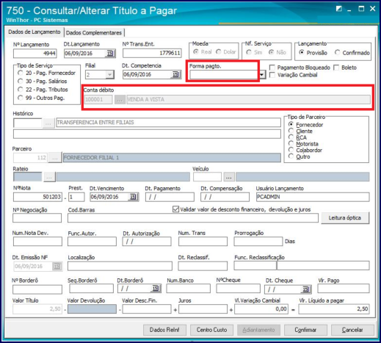Viewport: 381px width, 343px height.
Task: Select Colabordor as Tipo de Parceiro
Action: (291, 151)
